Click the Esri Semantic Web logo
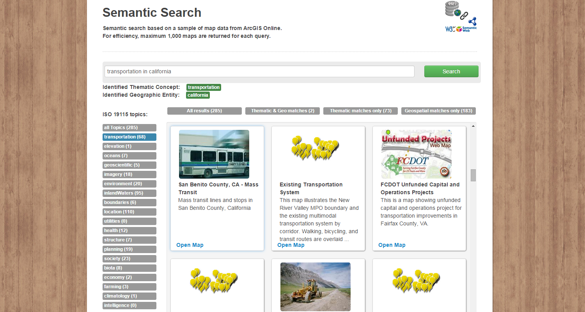 461,16
